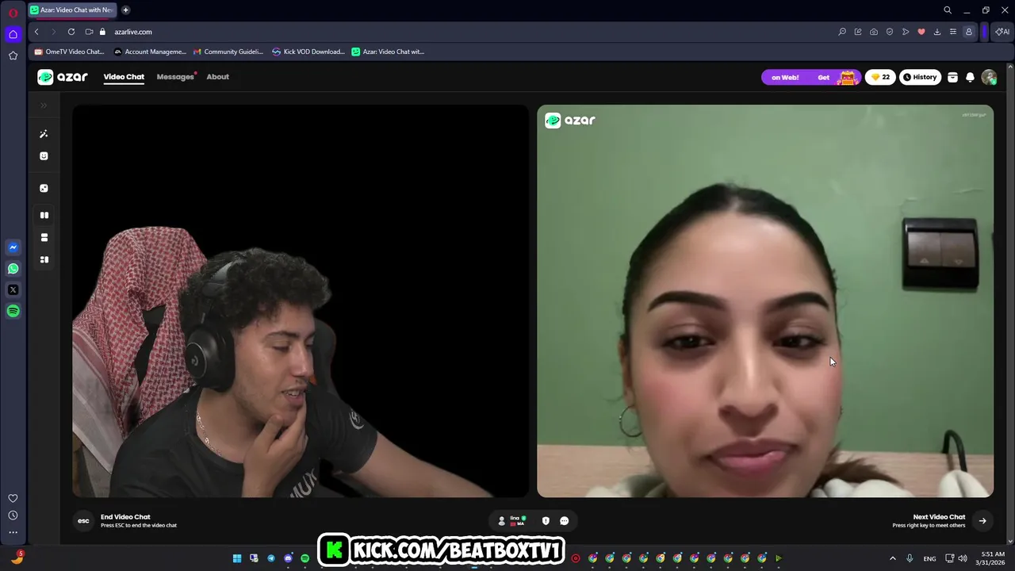Select the third split layout option
The image size is (1015, 571).
coord(44,259)
